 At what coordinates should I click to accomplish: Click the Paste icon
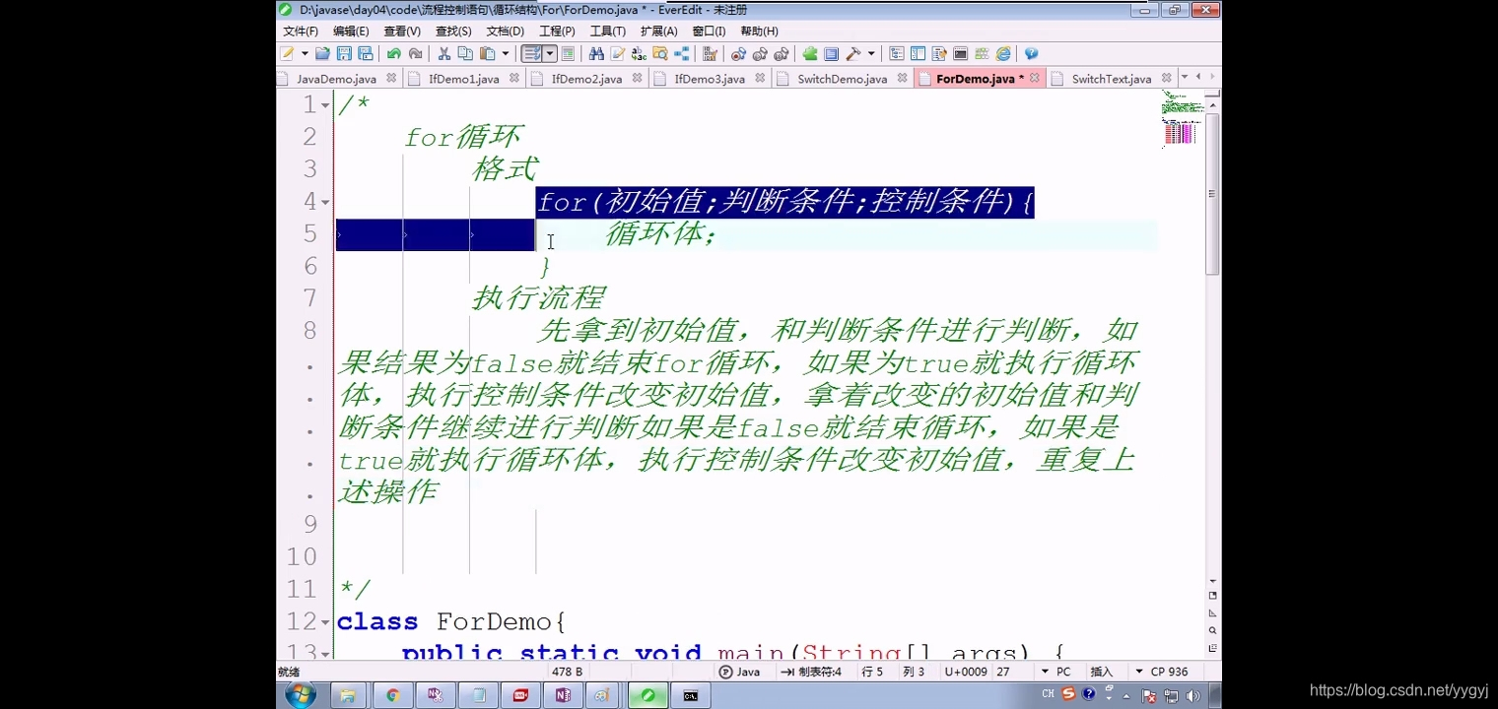pos(487,54)
